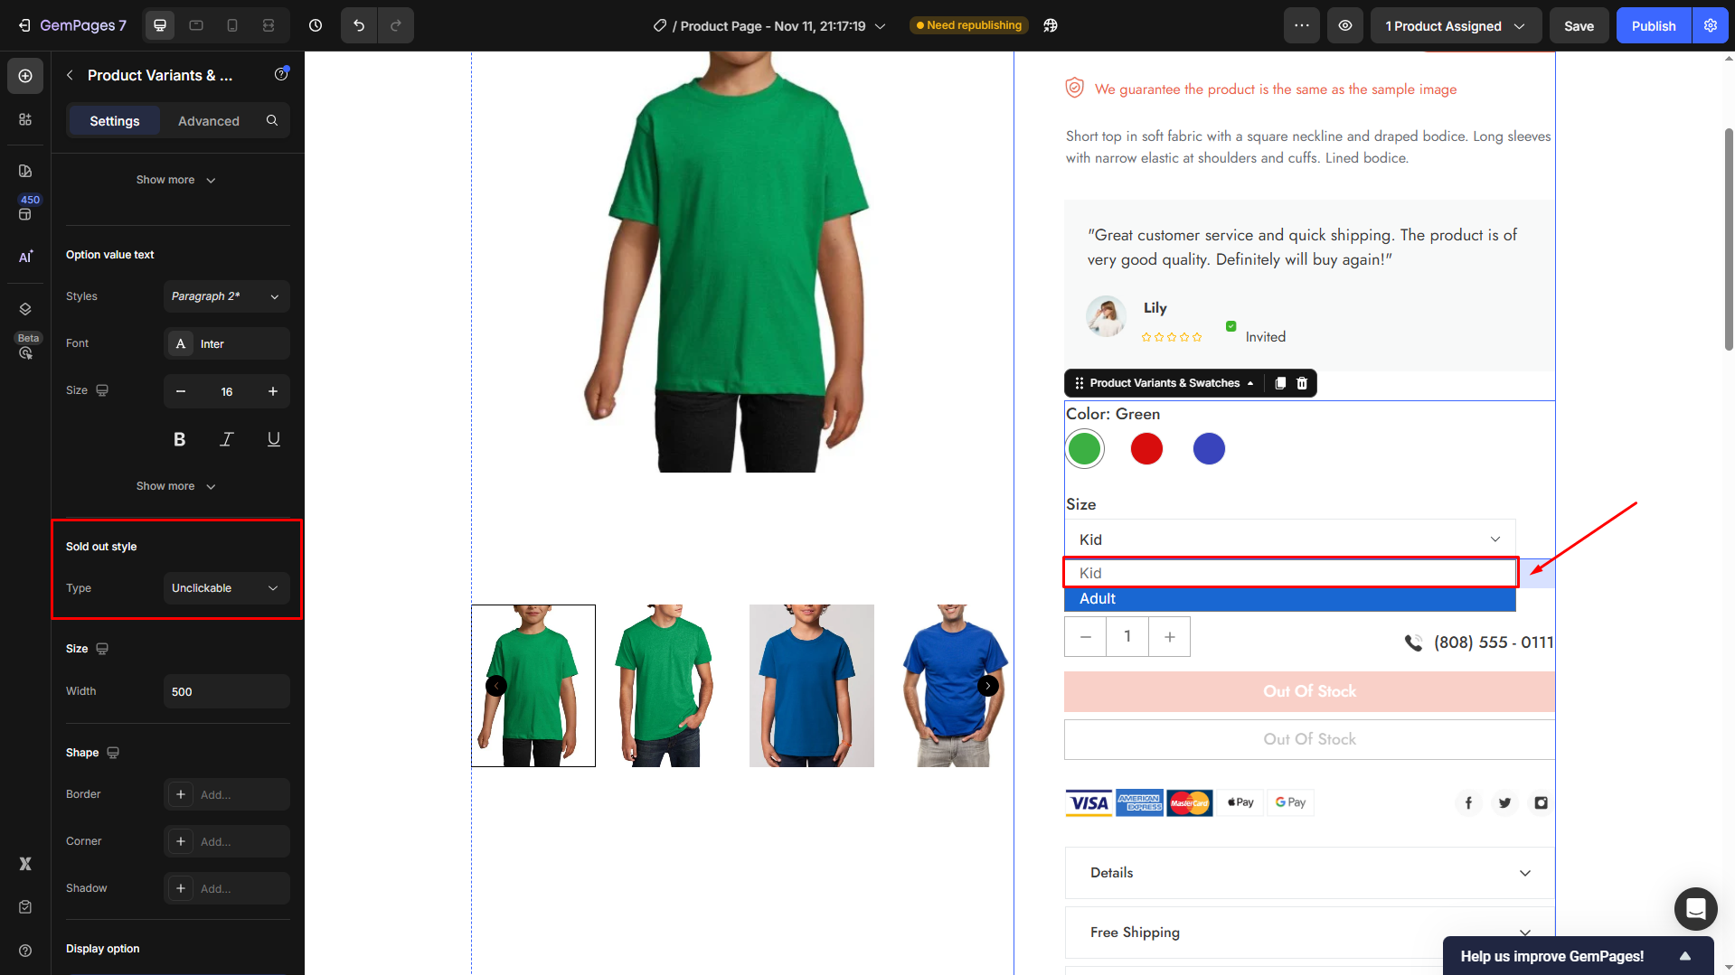Click the Width input field
Screen dimensions: 1735x975
point(226,692)
